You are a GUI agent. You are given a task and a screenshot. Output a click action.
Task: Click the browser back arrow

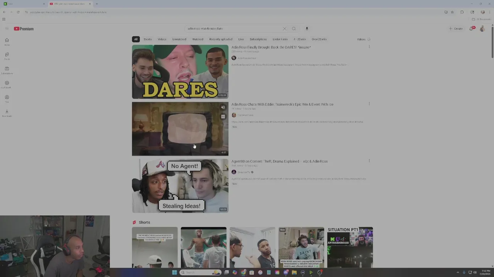click(4, 12)
